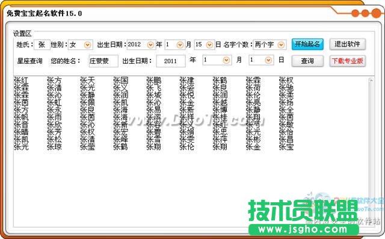
Task: Select the name 张亮 in the list
Action: click(253, 102)
